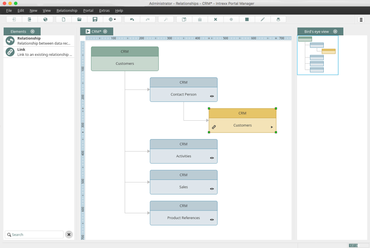
Task: Click the undo arrow icon
Action: tap(132, 19)
